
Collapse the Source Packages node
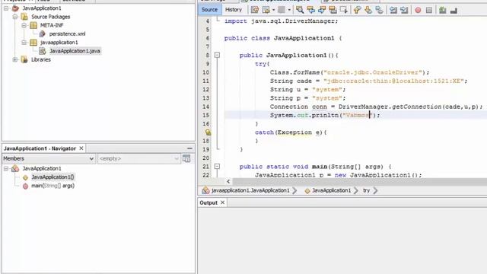[x=15, y=17]
